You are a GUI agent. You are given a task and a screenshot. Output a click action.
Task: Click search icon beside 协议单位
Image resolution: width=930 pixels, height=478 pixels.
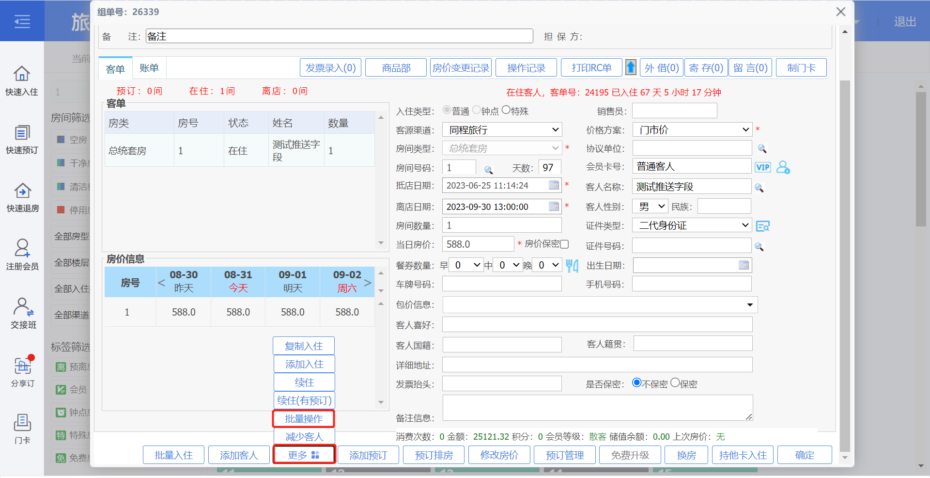pyautogui.click(x=762, y=149)
